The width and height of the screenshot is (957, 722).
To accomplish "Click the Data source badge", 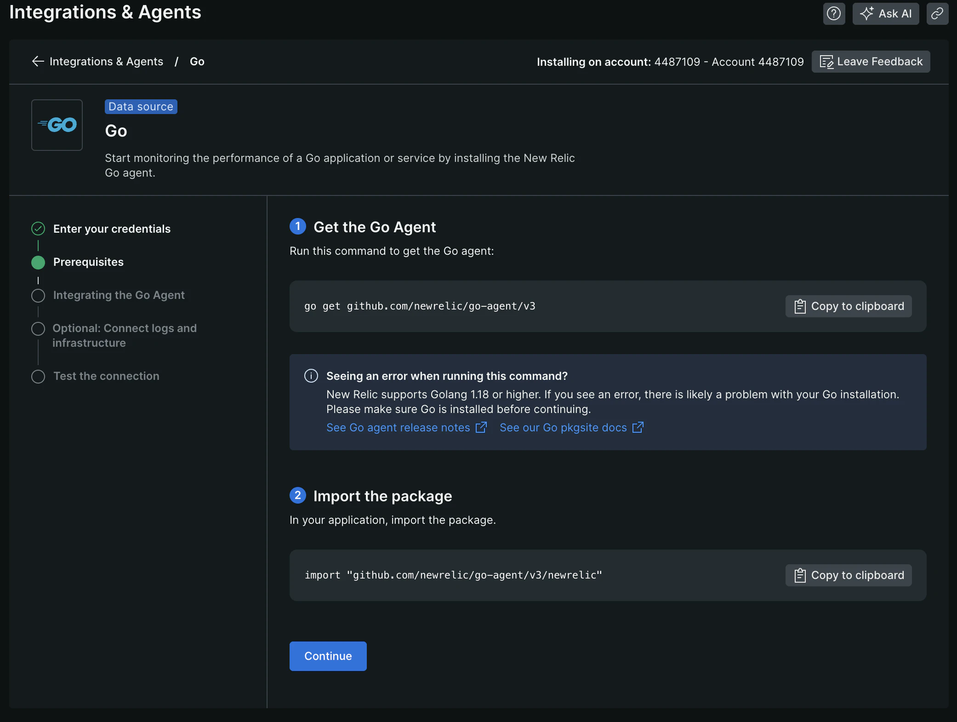I will coord(141,107).
